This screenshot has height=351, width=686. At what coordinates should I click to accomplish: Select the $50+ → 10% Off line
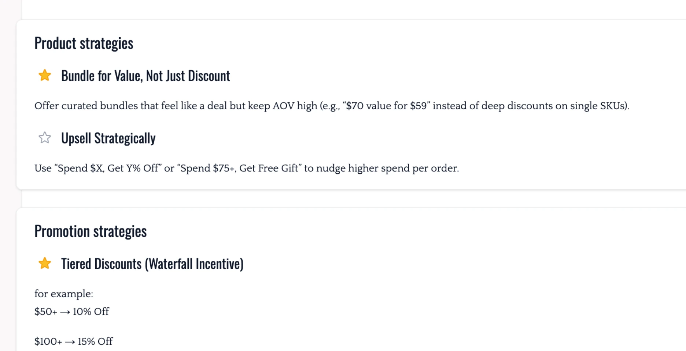[72, 312]
